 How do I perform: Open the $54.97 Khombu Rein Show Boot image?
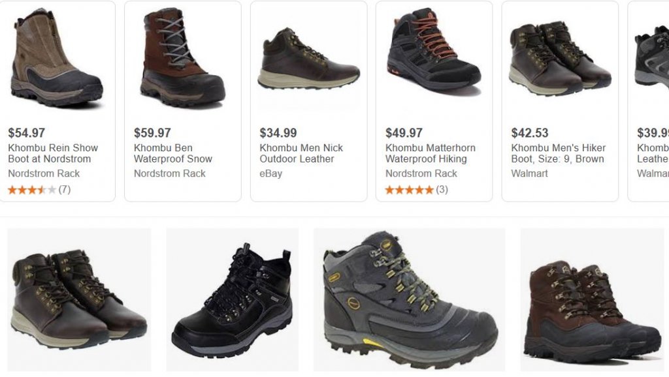pos(57,57)
